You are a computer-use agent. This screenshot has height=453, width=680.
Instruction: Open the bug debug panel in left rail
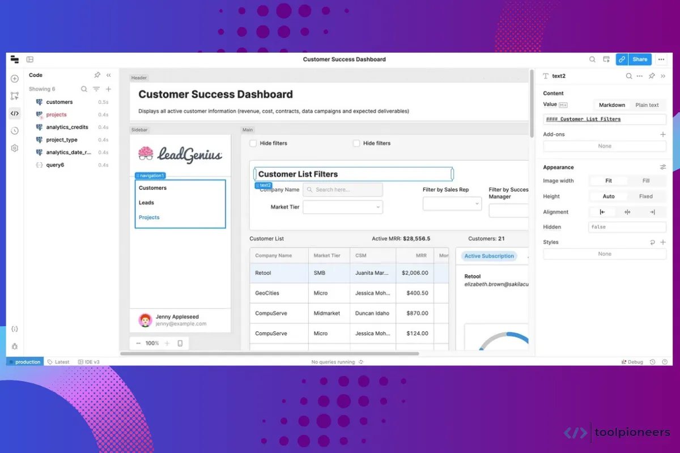click(x=15, y=346)
